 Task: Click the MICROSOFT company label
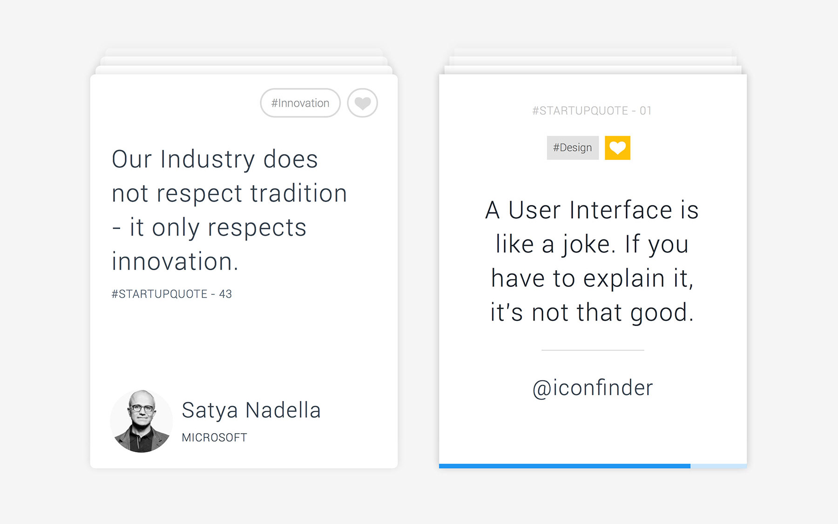pos(214,437)
